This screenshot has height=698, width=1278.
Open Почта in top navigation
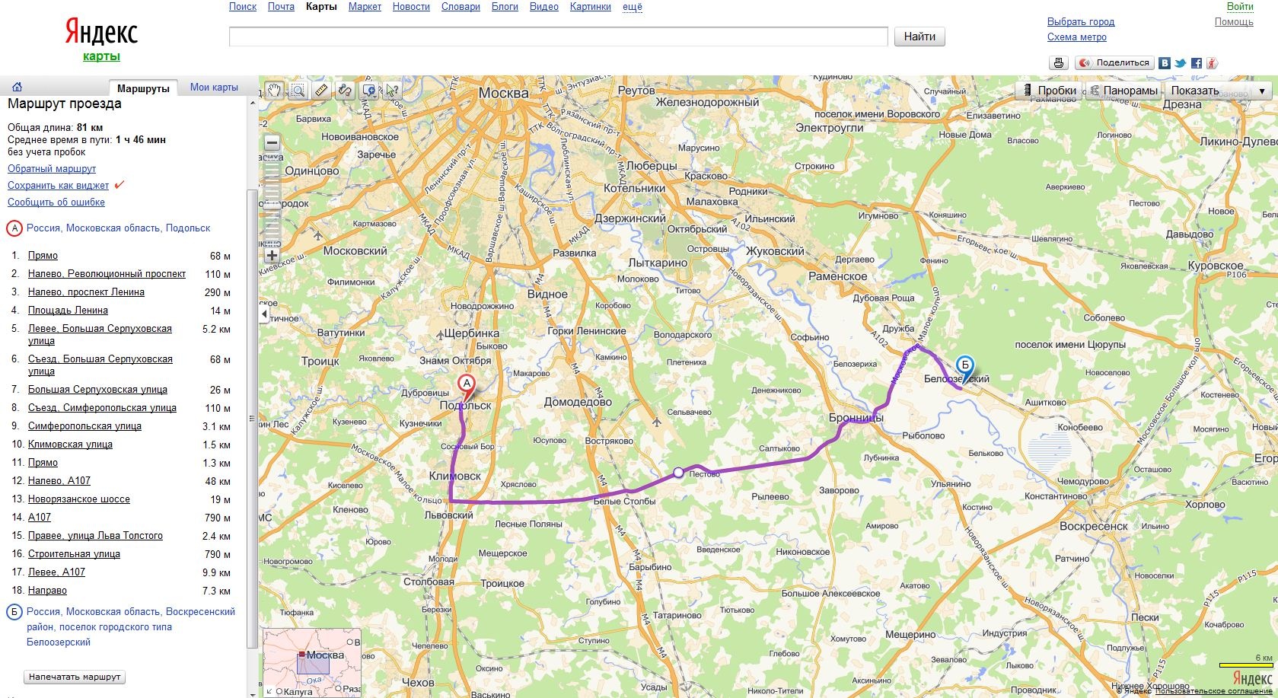(281, 7)
